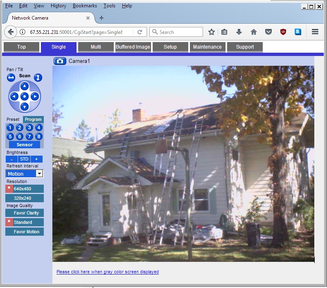The height and width of the screenshot is (288, 327).
Task: Pan camera right with right arrow
Action: point(35,96)
